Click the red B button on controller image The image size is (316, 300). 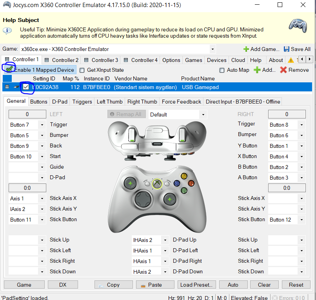[191, 183]
